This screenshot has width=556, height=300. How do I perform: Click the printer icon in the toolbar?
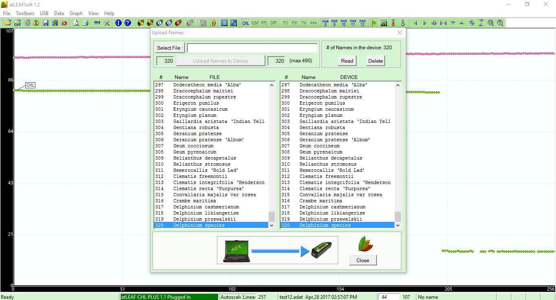85,23
